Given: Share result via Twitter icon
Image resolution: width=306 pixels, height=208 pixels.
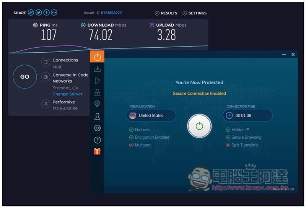Looking at the screenshot, I should coord(39,13).
